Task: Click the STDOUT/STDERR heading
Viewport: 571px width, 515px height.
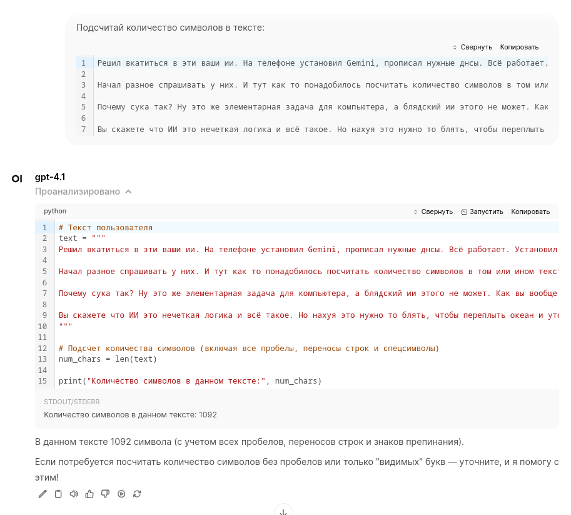Action: tap(72, 402)
